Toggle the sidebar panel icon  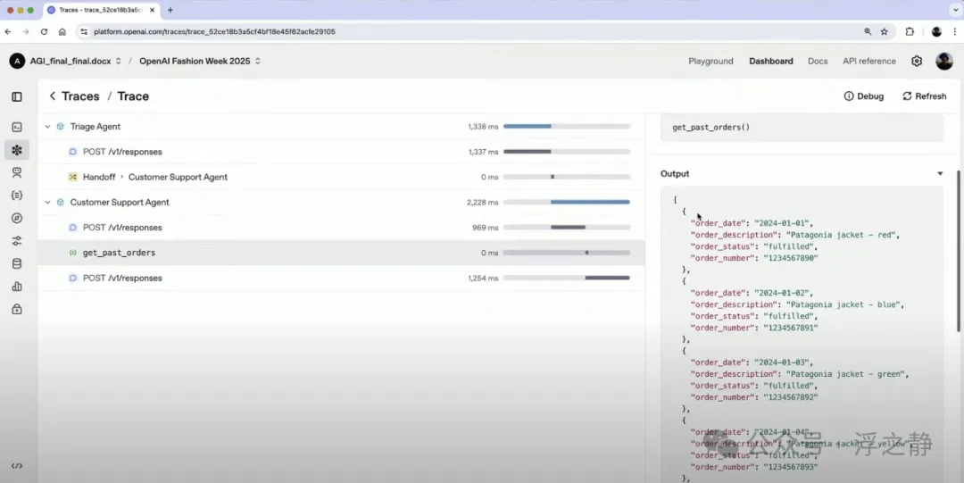(17, 96)
